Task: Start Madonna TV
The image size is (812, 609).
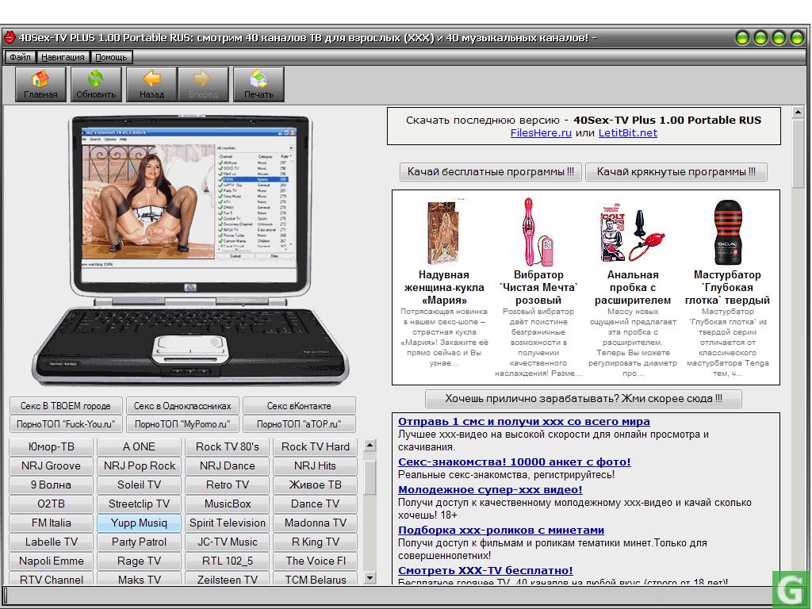Action: 316,523
